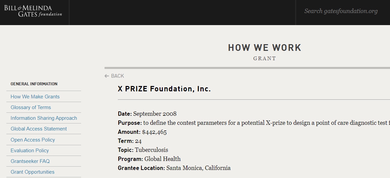This screenshot has width=390, height=178.
Task: Click the GRANT subheading
Action: point(265,59)
